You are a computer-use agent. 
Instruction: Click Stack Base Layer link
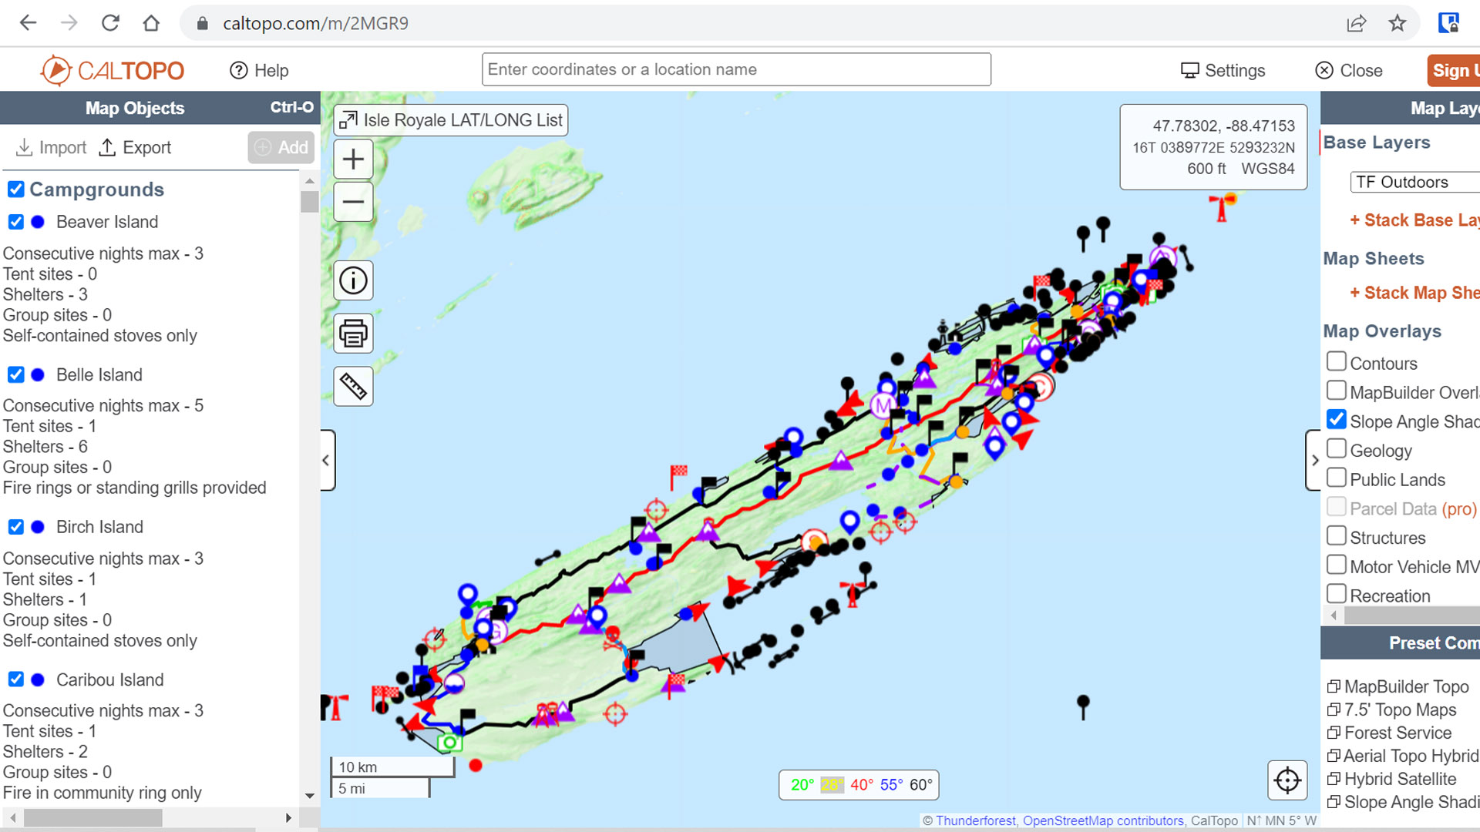point(1414,220)
